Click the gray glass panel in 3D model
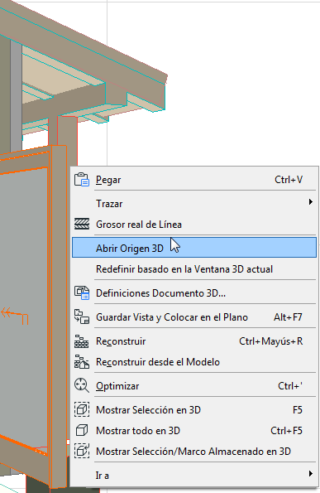 point(23,252)
